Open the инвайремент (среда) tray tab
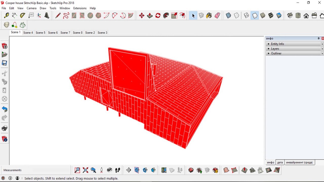The height and width of the screenshot is (182, 324). [299, 162]
